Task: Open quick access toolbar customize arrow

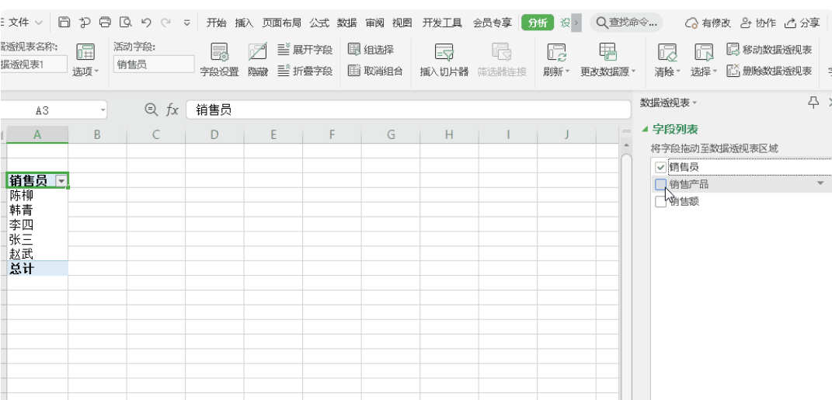Action: coord(186,23)
